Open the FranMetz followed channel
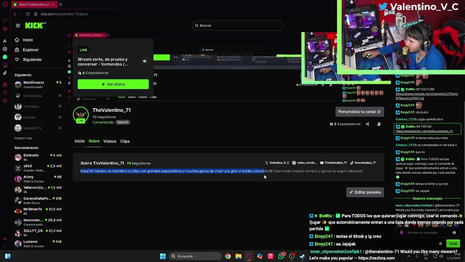Image resolution: width=465 pixels, height=262 pixels. pos(38,107)
